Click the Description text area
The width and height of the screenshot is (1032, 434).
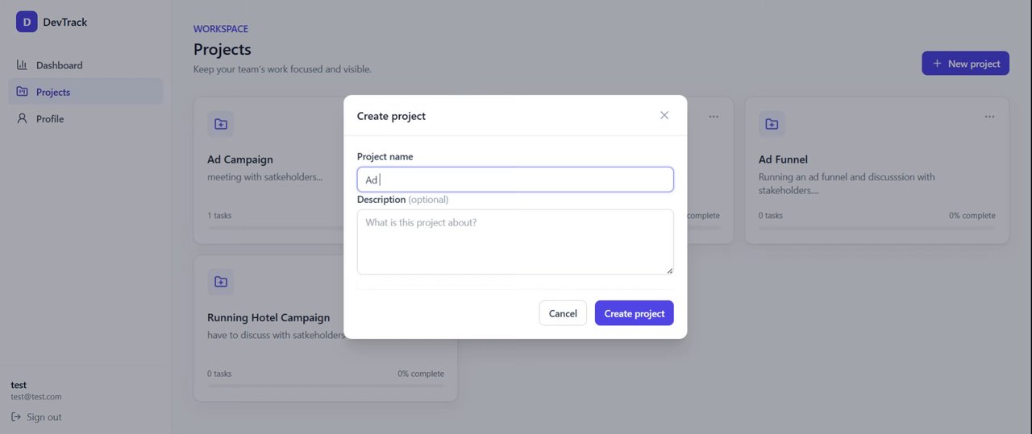[515, 242]
